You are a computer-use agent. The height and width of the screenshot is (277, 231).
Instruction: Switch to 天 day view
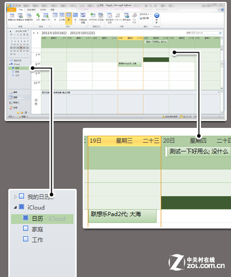(55, 17)
